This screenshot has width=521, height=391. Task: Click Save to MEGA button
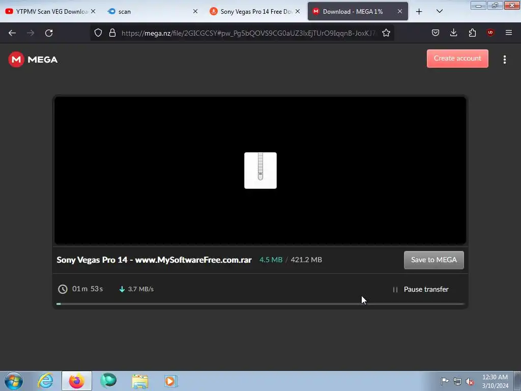(433, 260)
